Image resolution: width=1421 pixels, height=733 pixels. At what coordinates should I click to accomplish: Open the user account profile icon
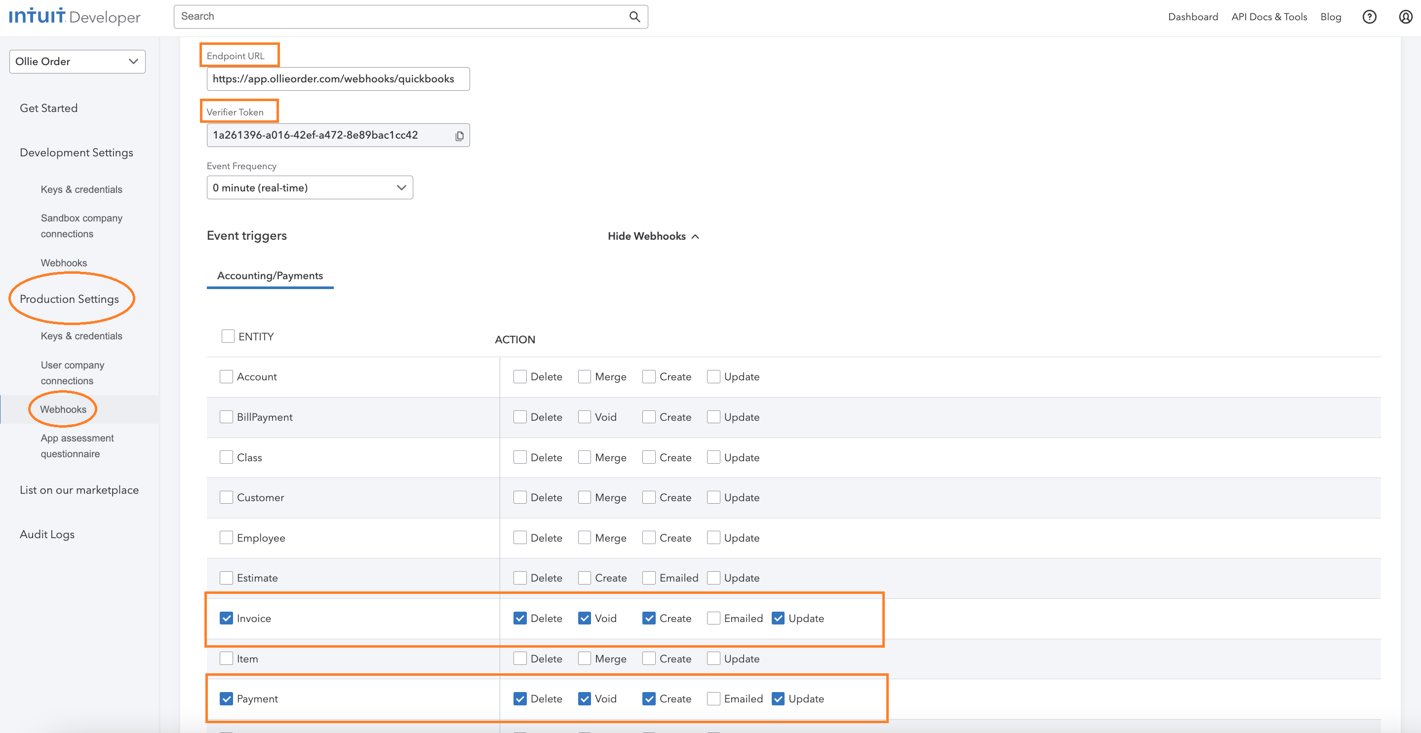click(x=1406, y=17)
